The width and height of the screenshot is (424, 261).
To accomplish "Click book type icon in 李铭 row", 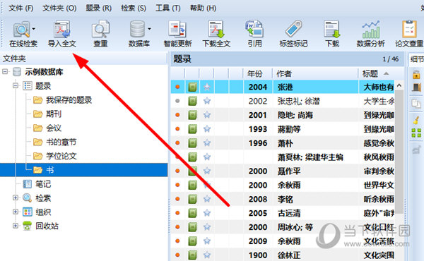I will 192,199.
